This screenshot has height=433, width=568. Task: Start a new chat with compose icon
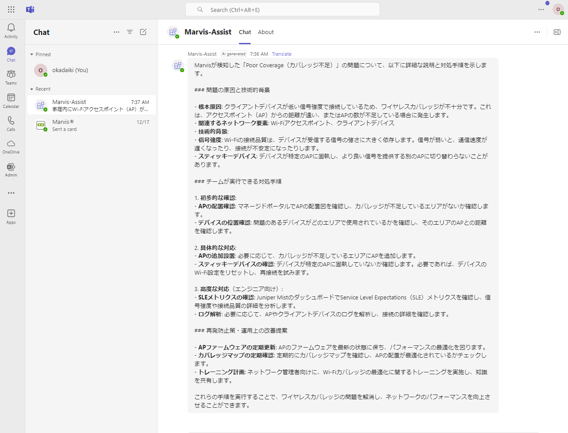(143, 32)
